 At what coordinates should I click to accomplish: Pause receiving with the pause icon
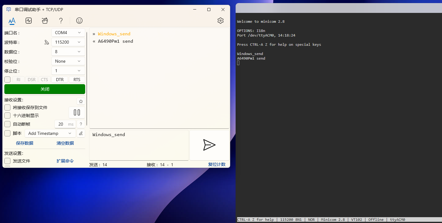(77, 112)
